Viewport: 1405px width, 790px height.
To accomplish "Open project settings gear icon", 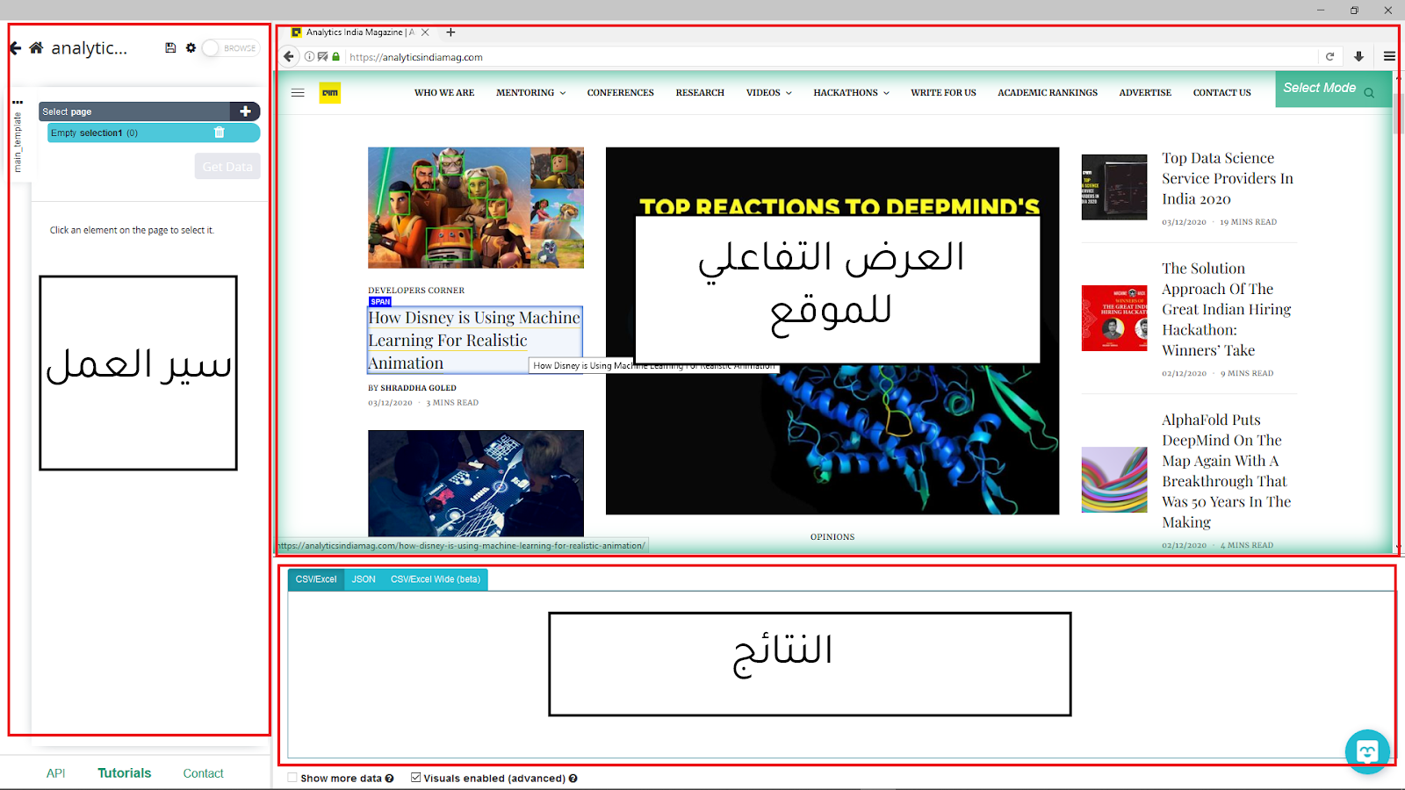I will coord(191,48).
